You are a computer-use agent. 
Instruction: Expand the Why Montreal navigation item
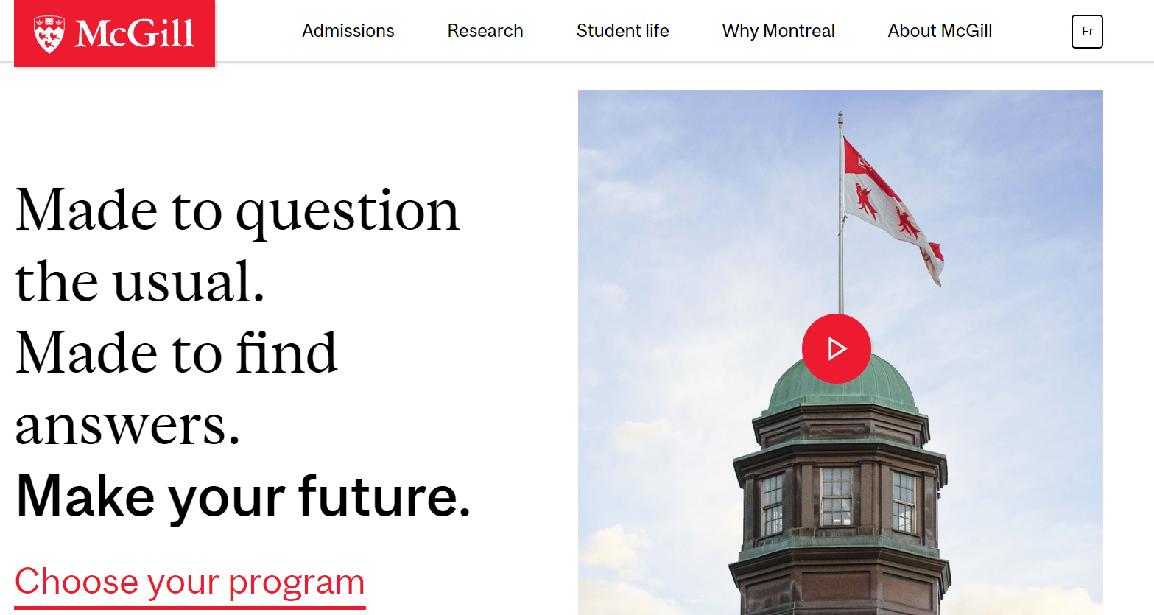778,31
